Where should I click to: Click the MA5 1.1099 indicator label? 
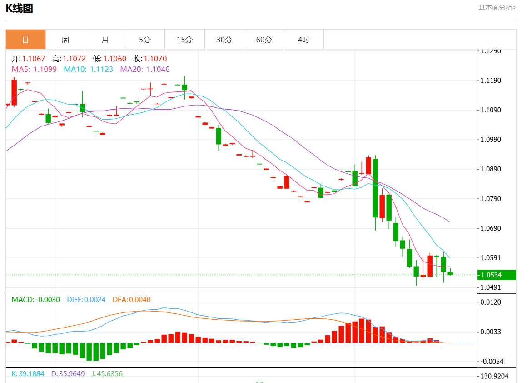[x=34, y=69]
